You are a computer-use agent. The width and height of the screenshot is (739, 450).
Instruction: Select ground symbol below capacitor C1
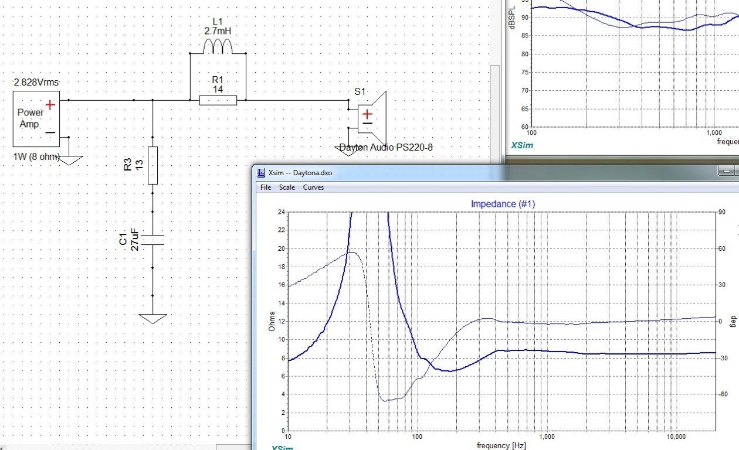point(152,319)
